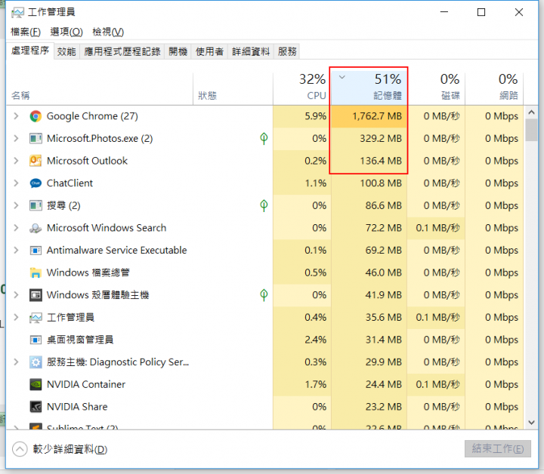Click the Task Manager title bar icon
Screen dimensions: 544x474
[x=17, y=13]
